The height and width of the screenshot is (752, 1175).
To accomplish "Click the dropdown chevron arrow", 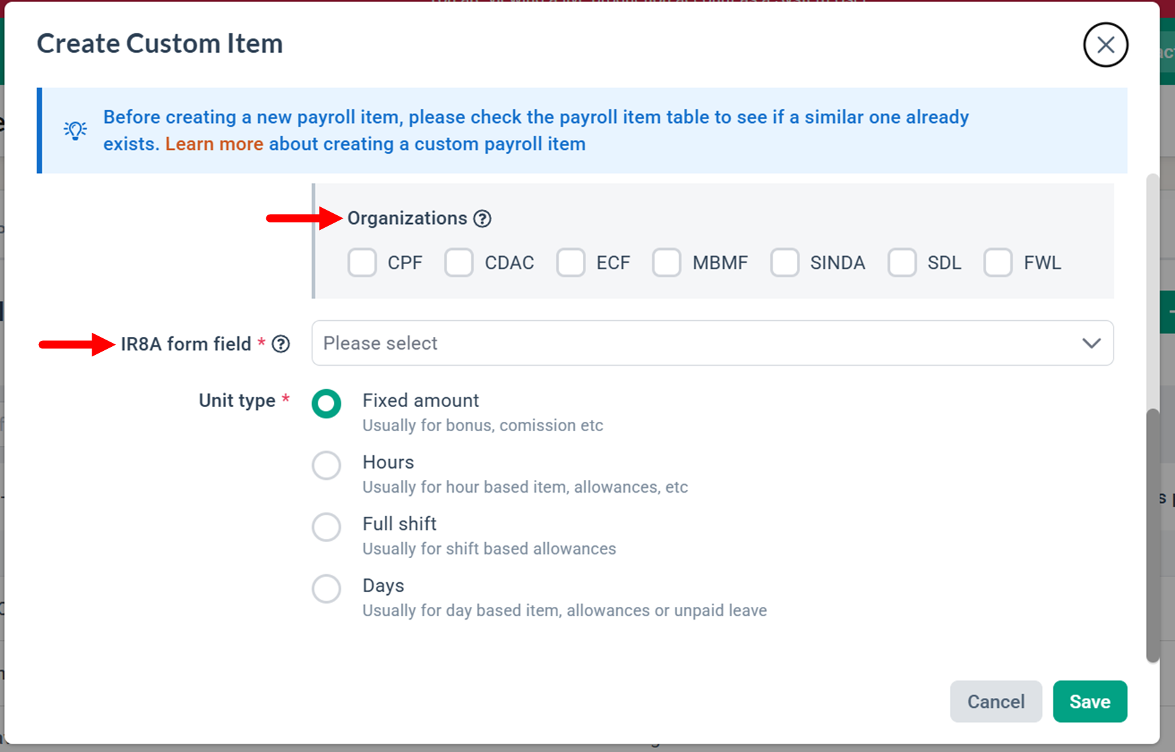I will coord(1091,343).
